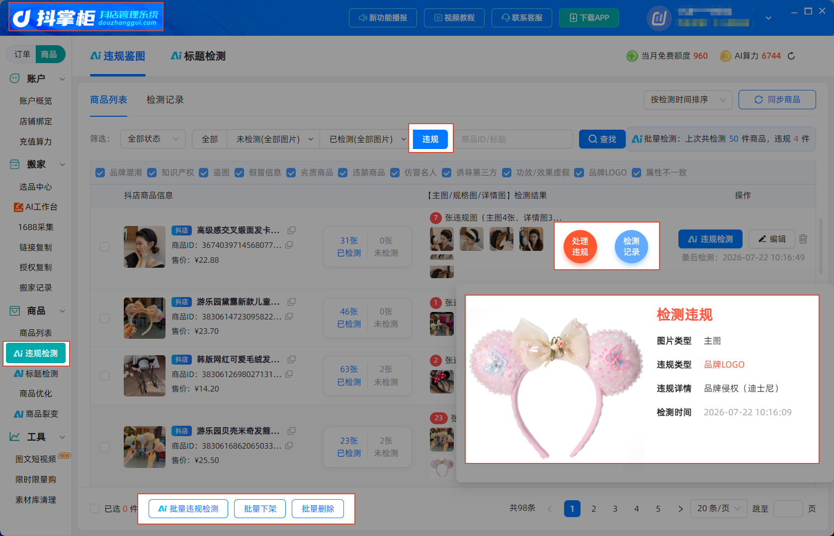The height and width of the screenshot is (536, 834).
Task: Open 游乐园黛露新款儿童 product thumbnail
Action: [x=145, y=318]
